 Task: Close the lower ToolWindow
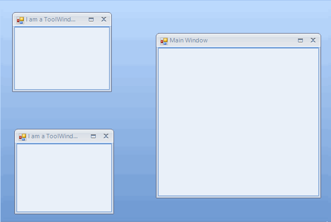106,136
